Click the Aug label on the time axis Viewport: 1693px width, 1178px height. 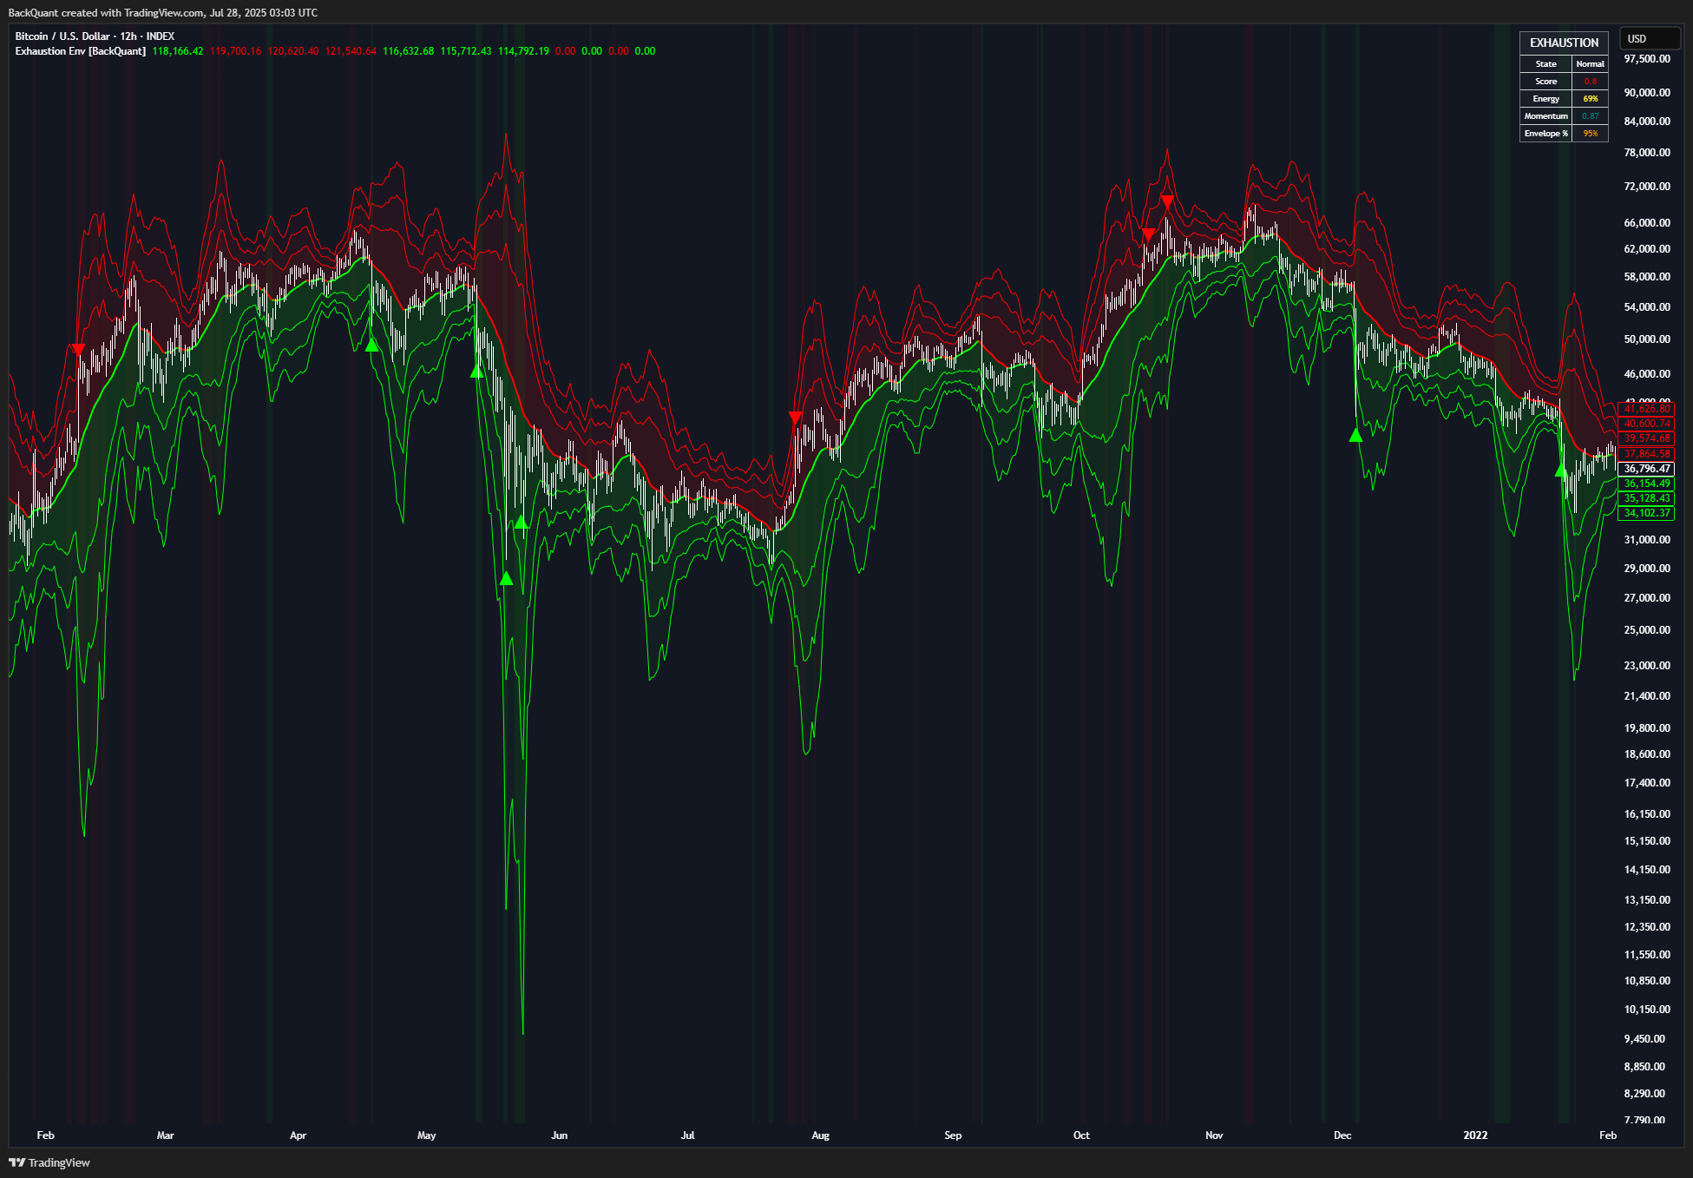pos(821,1135)
